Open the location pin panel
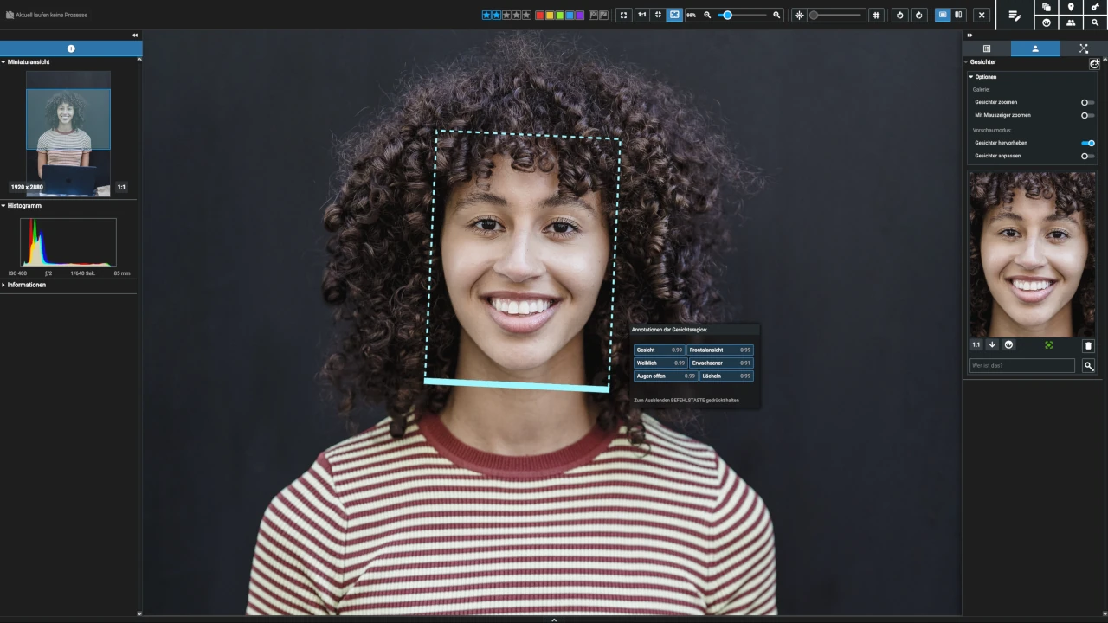The image size is (1108, 623). [1071, 7]
